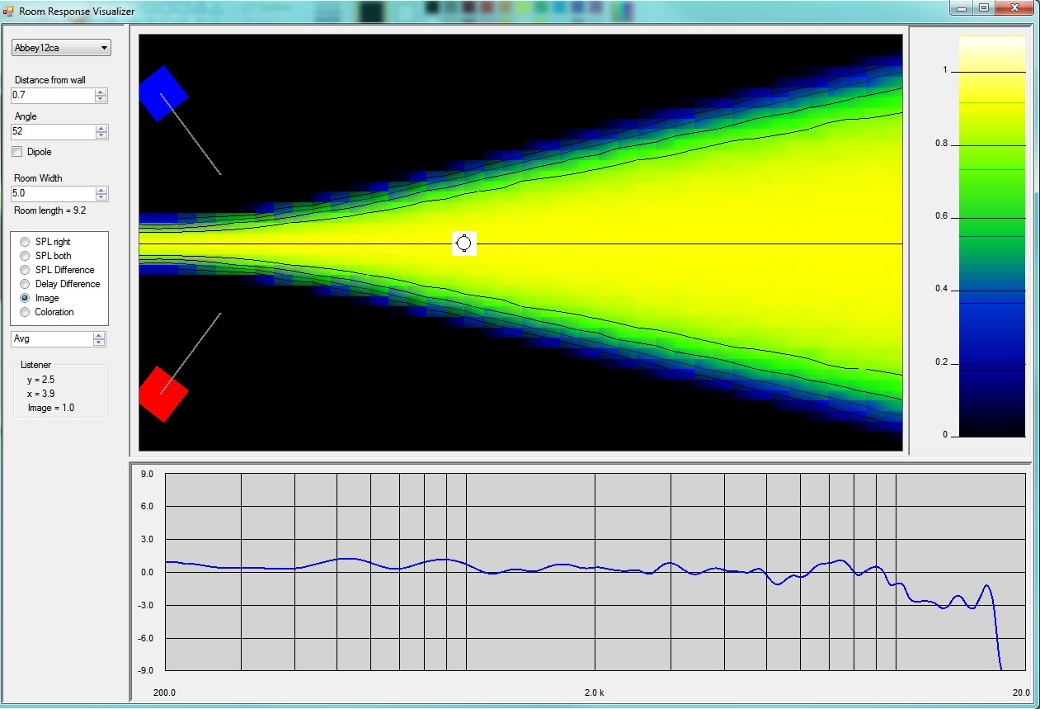Screen dimensions: 1040x709
Task: Step the Avg selector up
Action: [99, 335]
